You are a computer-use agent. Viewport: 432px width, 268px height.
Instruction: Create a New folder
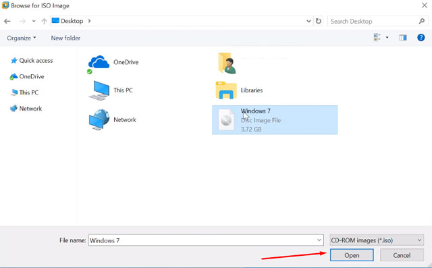(65, 38)
